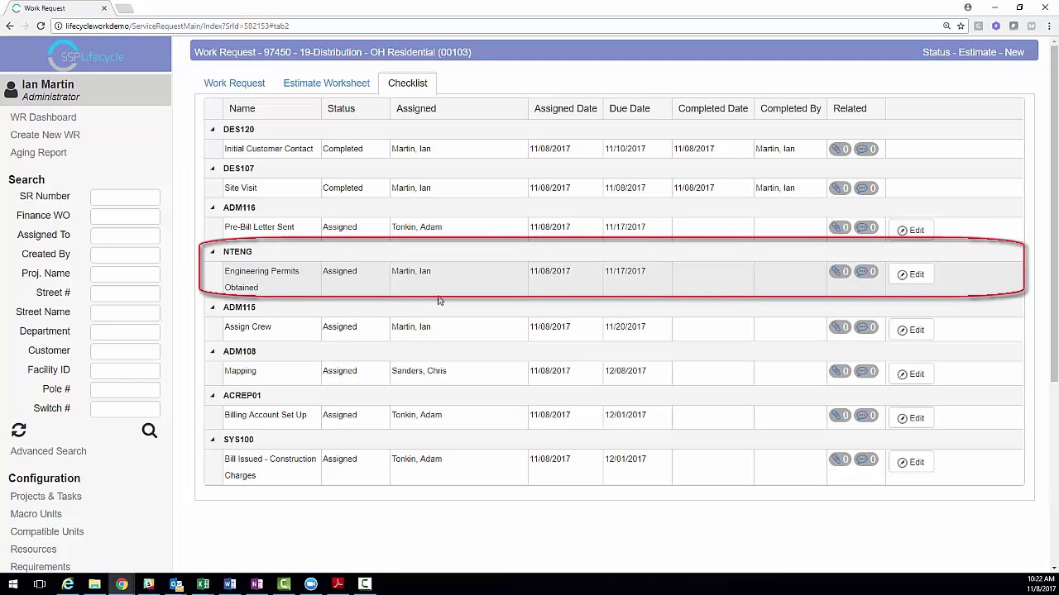Edit the Mapping task
Image resolution: width=1059 pixels, height=595 pixels.
911,374
